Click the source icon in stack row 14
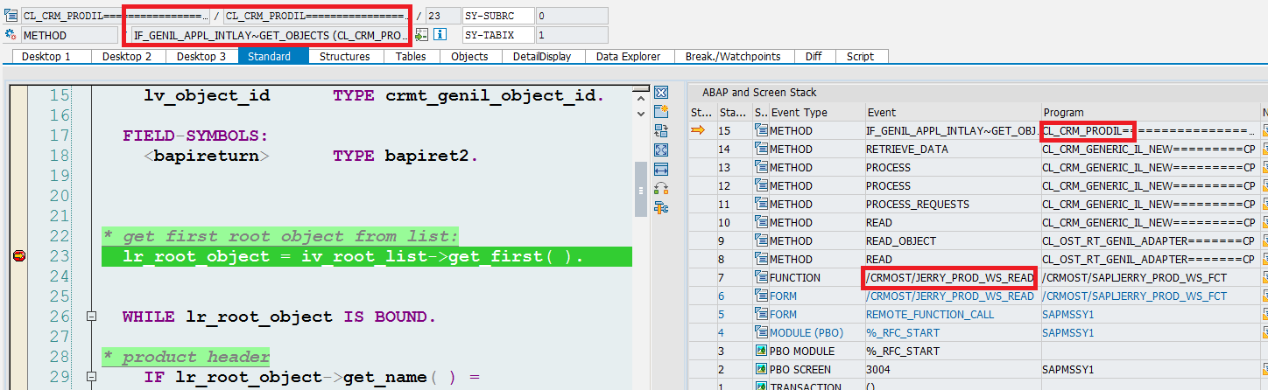 click(760, 149)
